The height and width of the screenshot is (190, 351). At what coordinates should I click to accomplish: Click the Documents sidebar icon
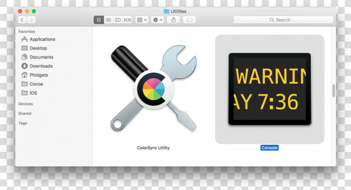pos(24,57)
